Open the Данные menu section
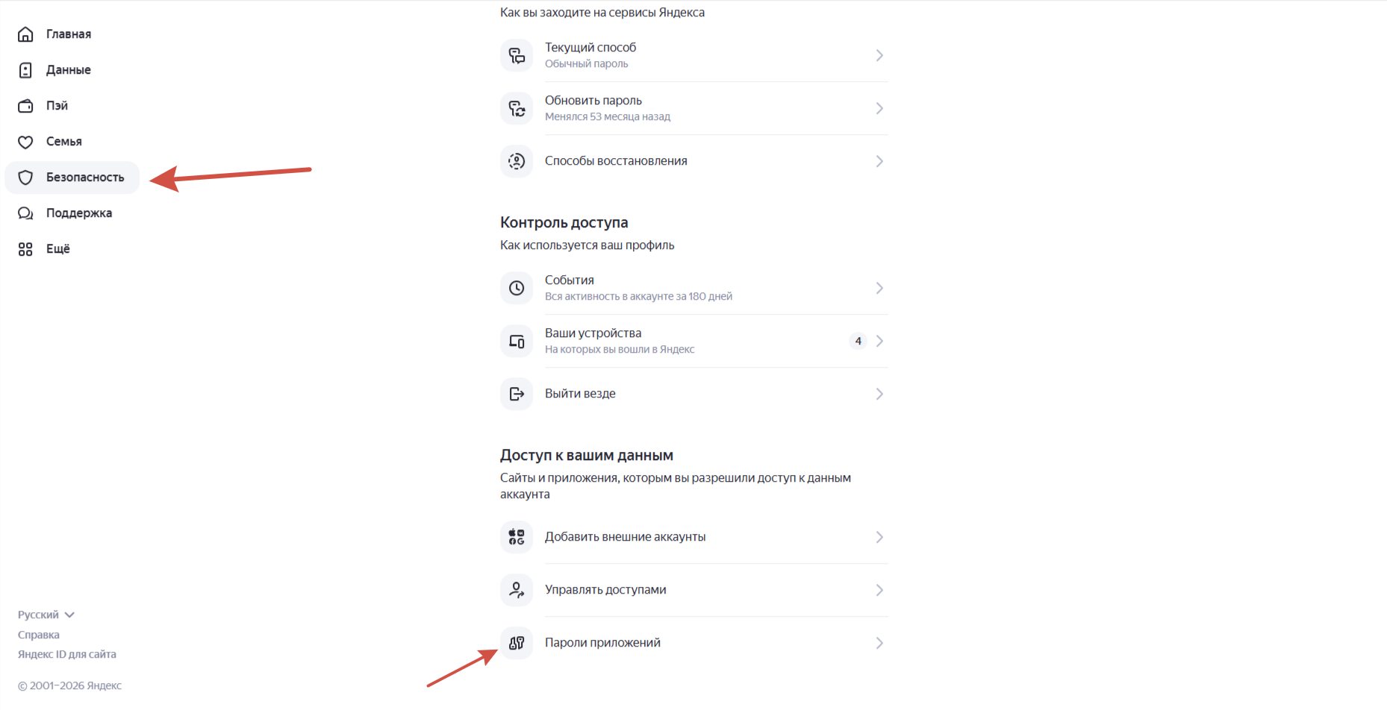Viewport: 1387px width, 710px height. coord(68,70)
